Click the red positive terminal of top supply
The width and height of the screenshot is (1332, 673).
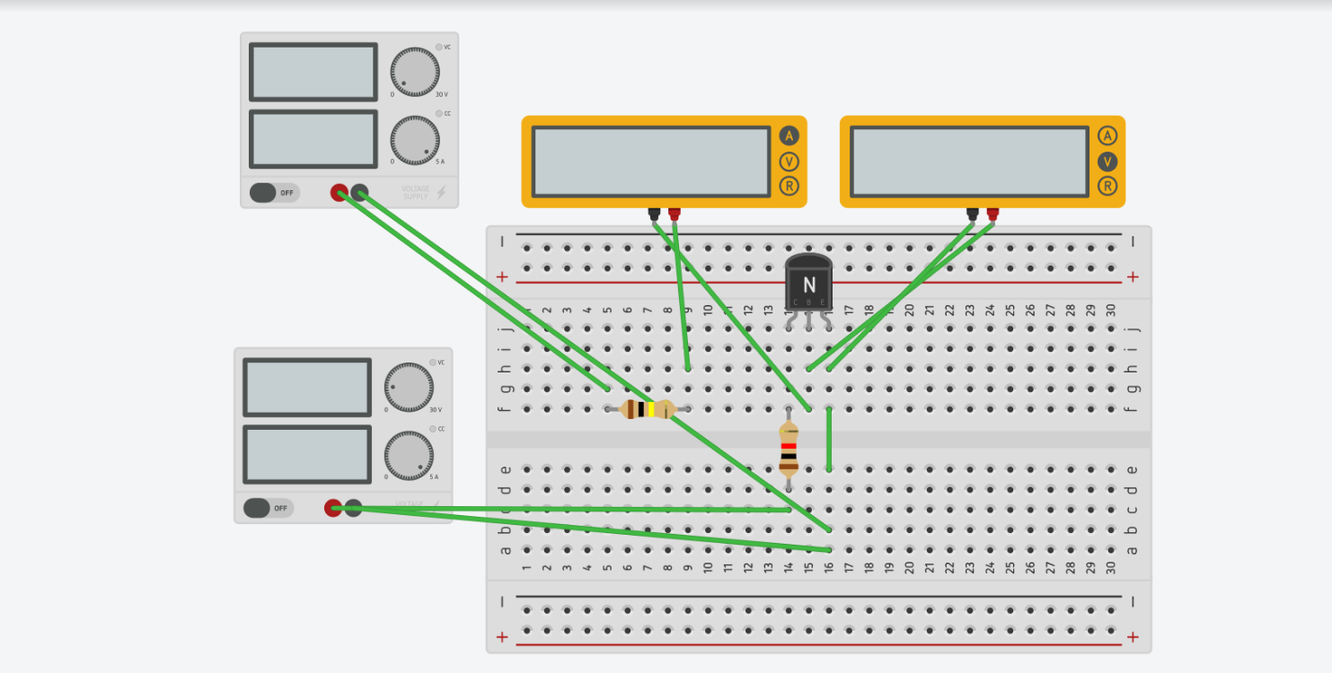pos(340,192)
